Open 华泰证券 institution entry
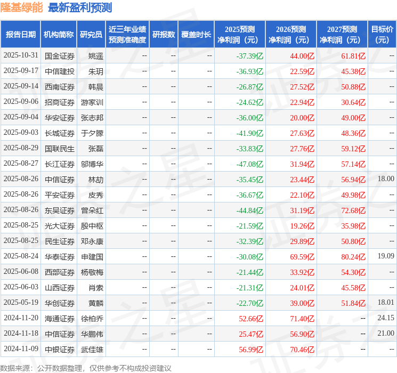The width and height of the screenshot is (397, 373). point(59,257)
